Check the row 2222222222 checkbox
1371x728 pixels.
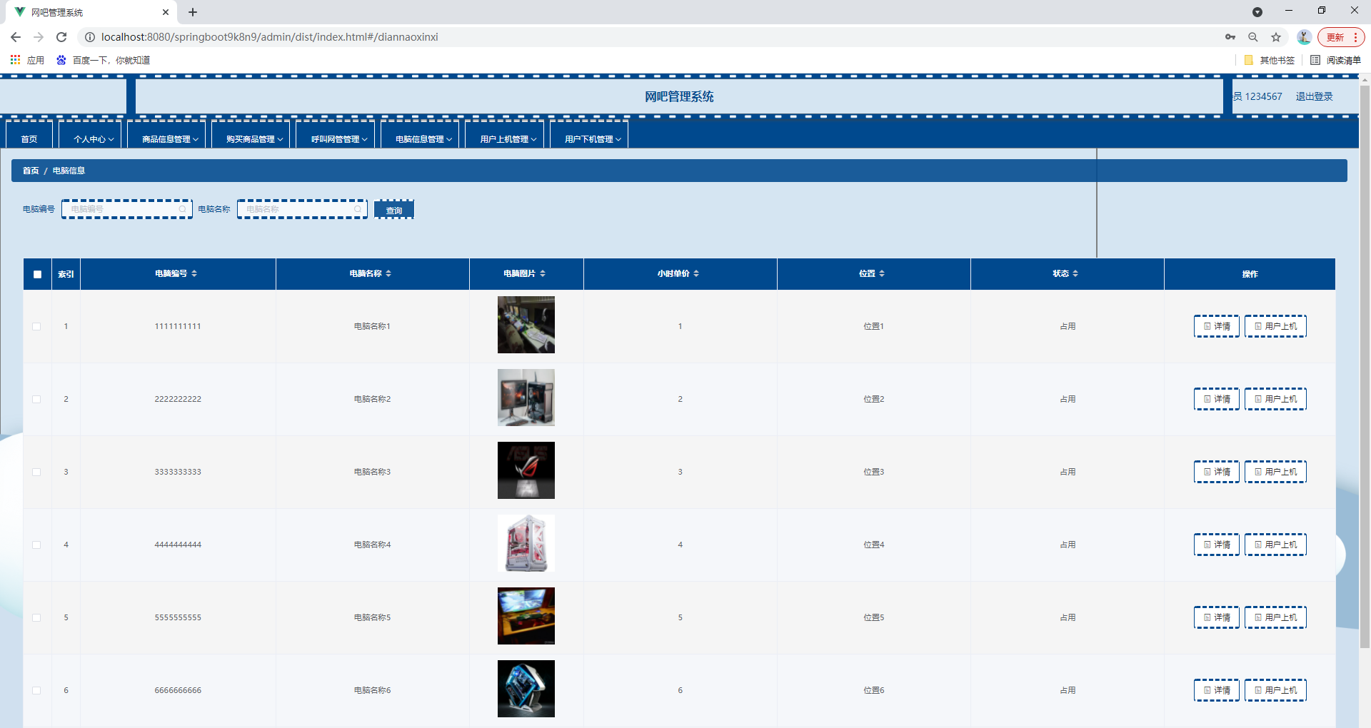click(36, 399)
